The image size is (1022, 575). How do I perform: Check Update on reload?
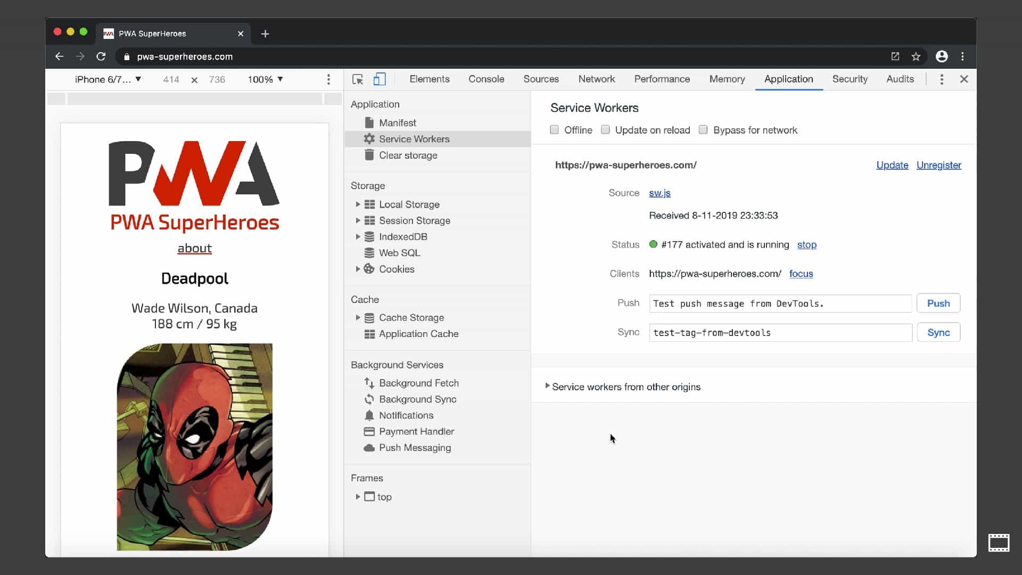pyautogui.click(x=605, y=130)
